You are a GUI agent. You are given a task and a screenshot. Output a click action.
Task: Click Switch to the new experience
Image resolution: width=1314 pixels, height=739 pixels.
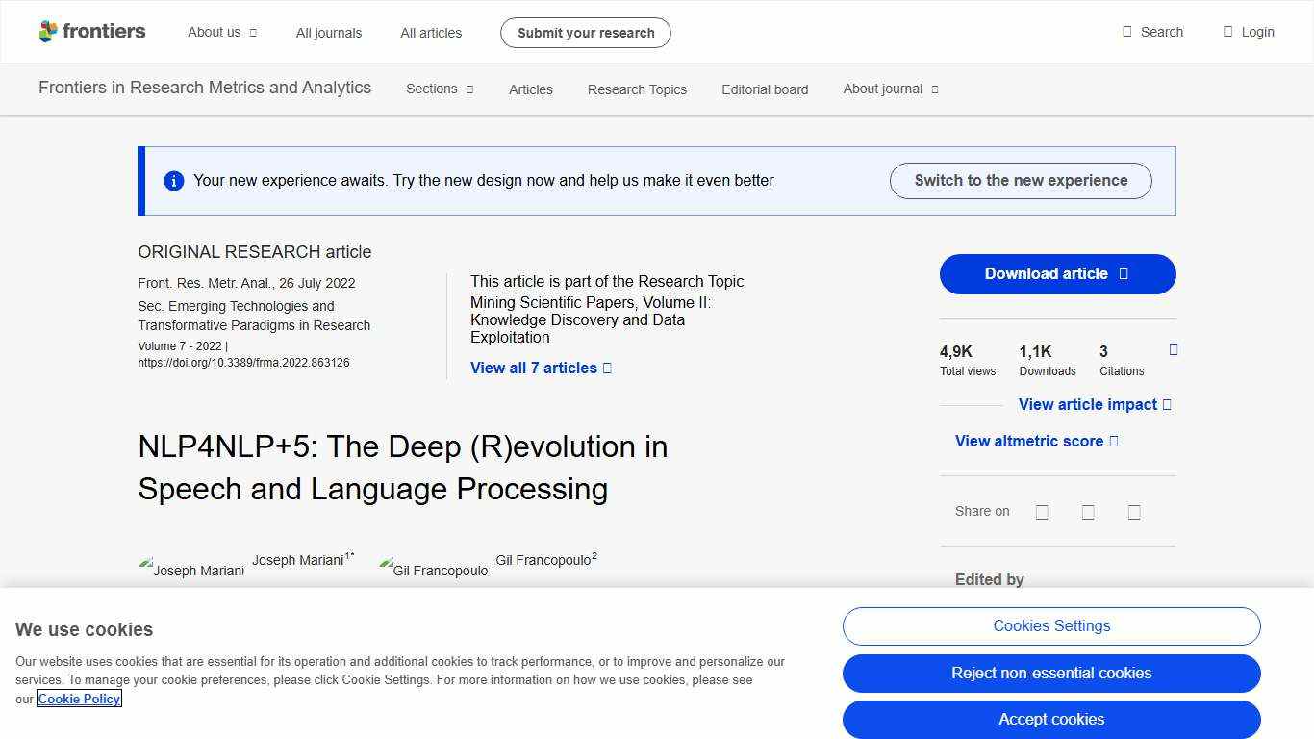pyautogui.click(x=1021, y=180)
